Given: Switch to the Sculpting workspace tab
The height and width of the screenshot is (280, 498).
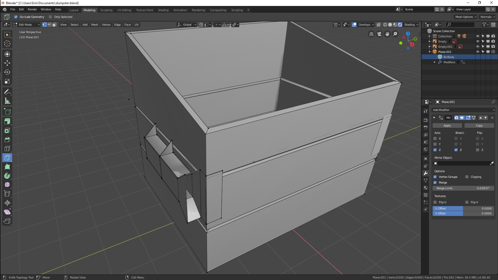Looking at the screenshot, I should point(106,10).
